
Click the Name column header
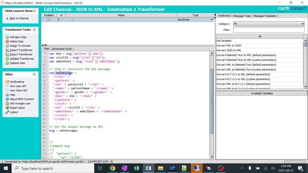121,15
